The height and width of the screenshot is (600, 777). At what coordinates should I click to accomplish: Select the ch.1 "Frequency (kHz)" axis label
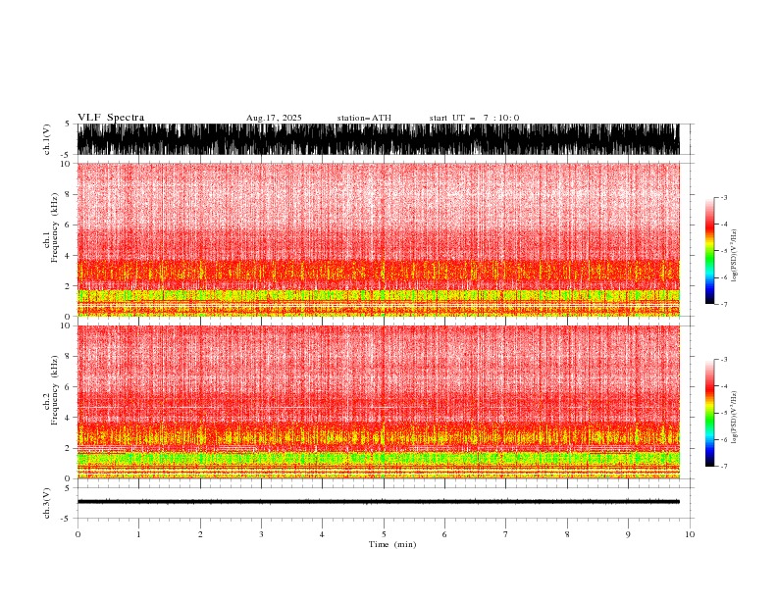tap(55, 227)
